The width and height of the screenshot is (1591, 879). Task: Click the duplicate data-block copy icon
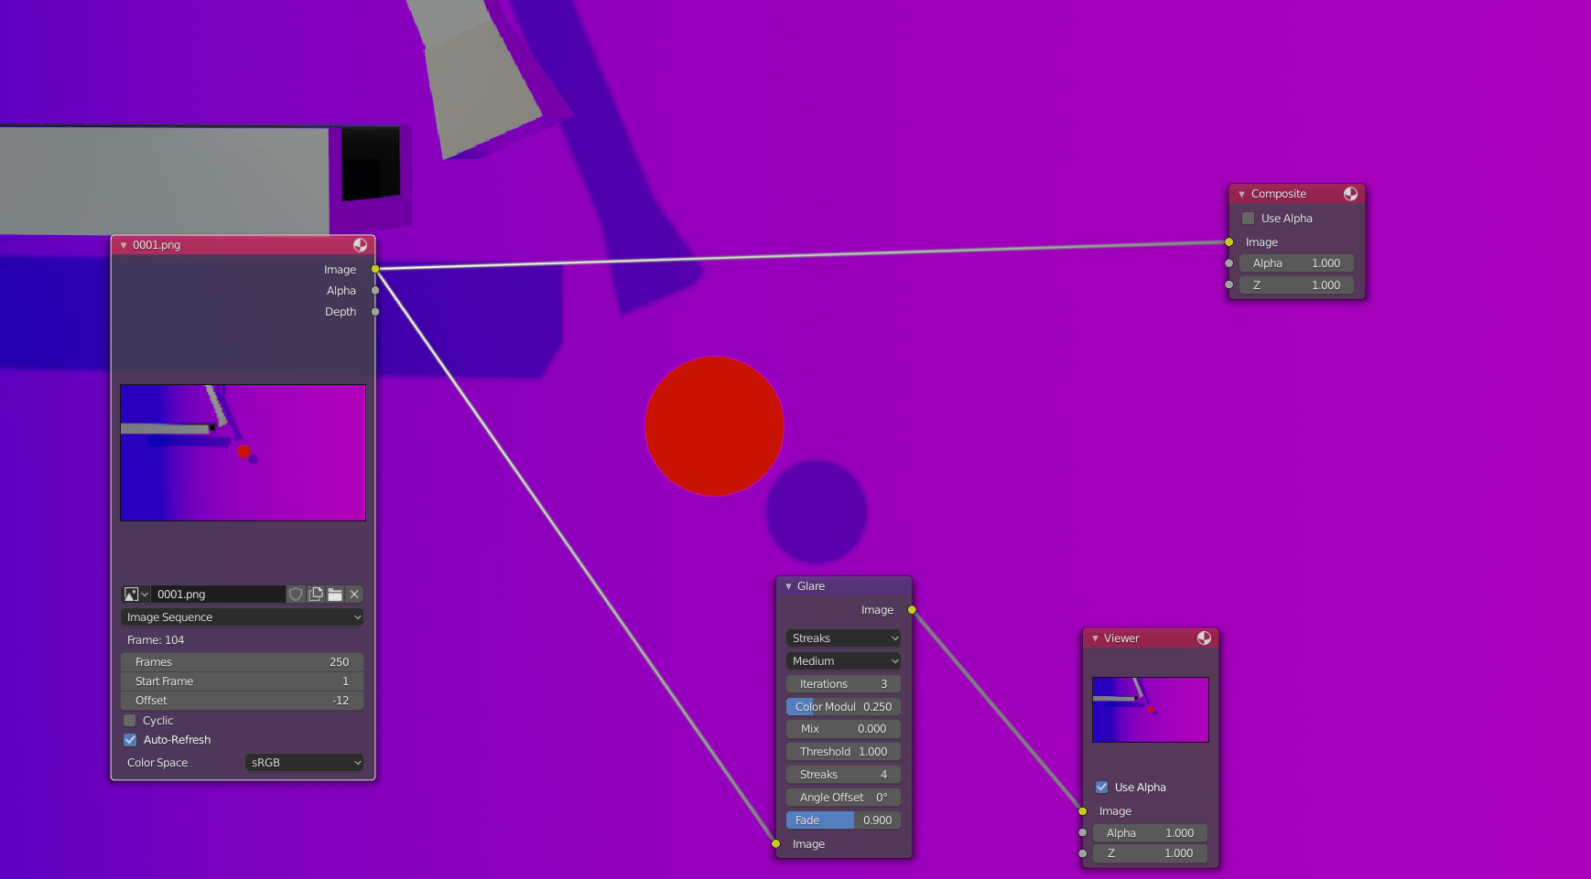pos(315,594)
